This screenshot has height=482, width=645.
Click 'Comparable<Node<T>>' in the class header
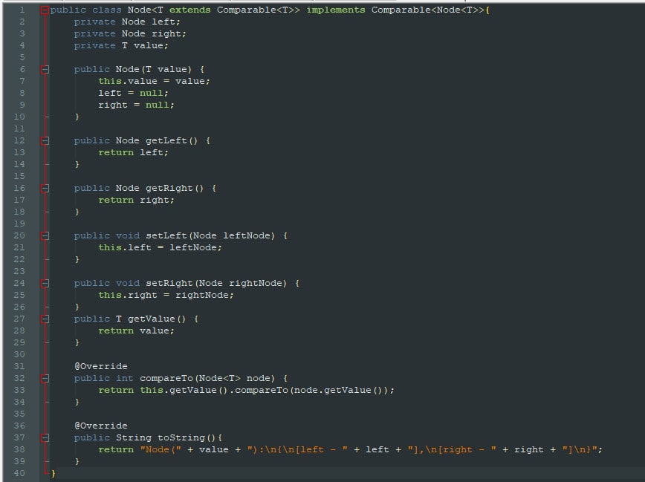(x=428, y=10)
